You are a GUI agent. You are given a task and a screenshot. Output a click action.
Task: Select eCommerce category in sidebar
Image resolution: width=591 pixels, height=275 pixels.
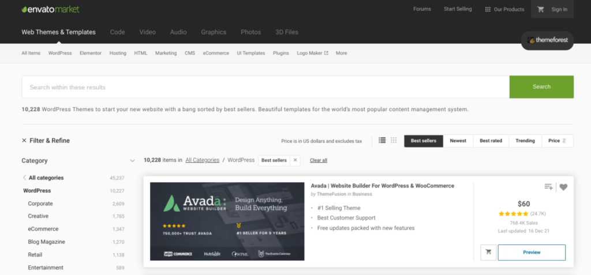[43, 229]
